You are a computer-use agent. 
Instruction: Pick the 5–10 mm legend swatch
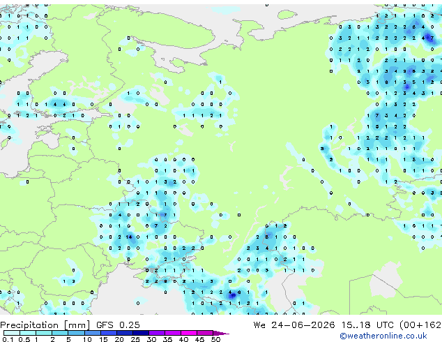pyautogui.click(x=76, y=333)
